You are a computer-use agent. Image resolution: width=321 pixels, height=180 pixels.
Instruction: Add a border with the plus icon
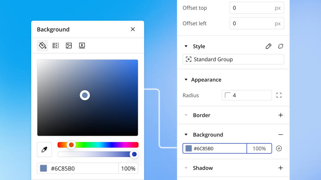pyautogui.click(x=281, y=115)
